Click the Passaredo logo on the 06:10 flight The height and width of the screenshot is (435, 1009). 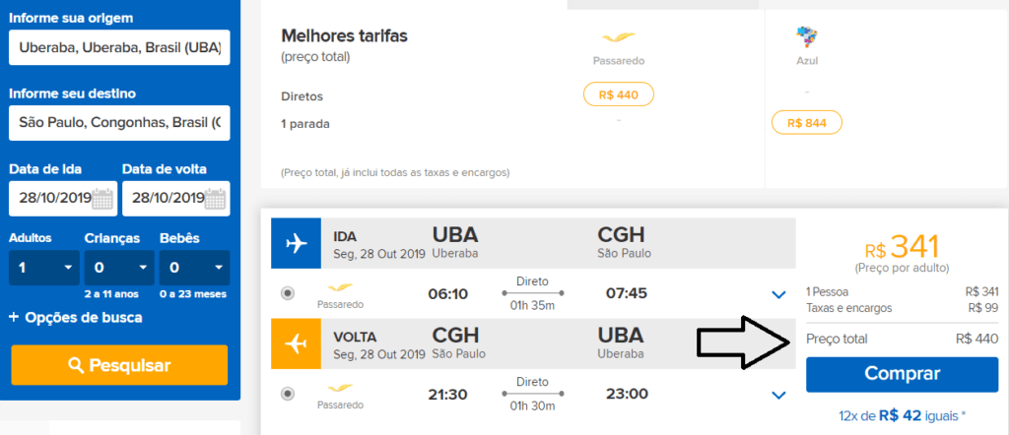pos(340,287)
